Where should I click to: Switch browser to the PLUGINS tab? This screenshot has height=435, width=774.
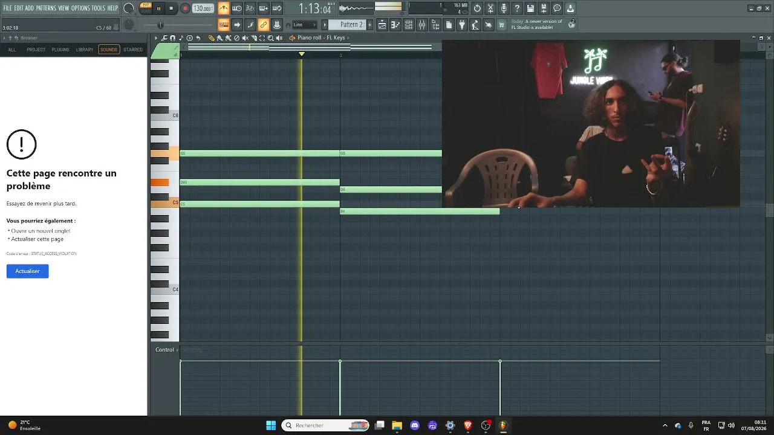[60, 50]
